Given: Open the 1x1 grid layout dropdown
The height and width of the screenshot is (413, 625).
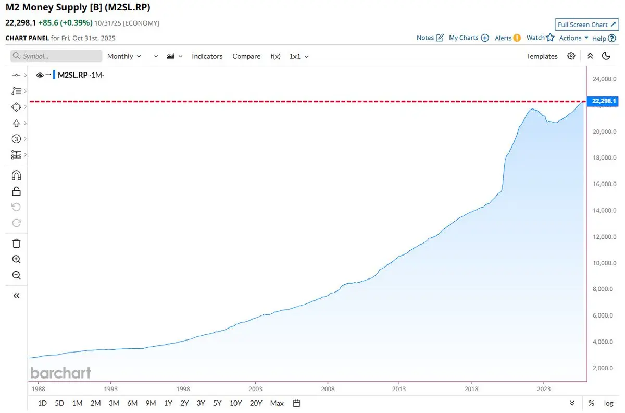Looking at the screenshot, I should 299,56.
